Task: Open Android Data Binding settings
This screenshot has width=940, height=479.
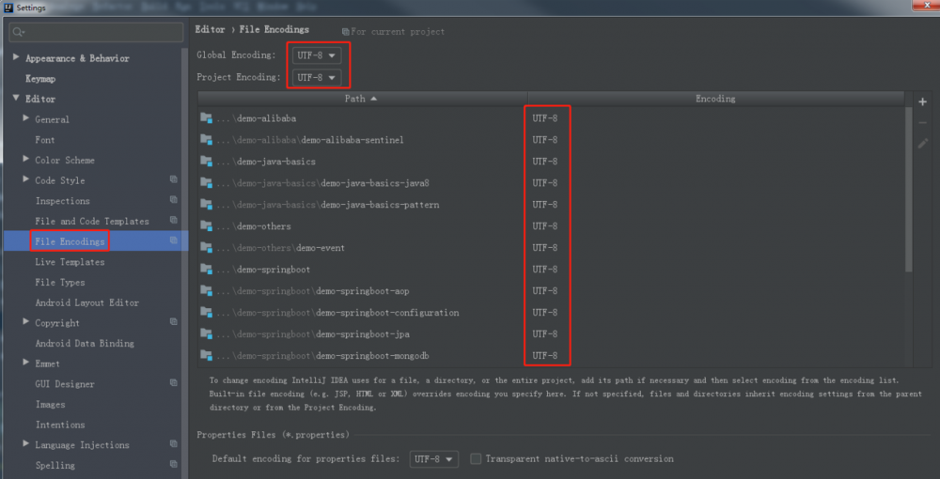Action: [85, 343]
